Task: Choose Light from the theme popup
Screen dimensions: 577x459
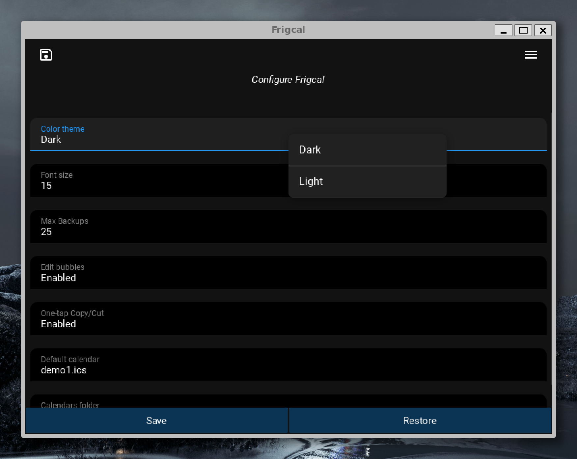Action: point(367,181)
